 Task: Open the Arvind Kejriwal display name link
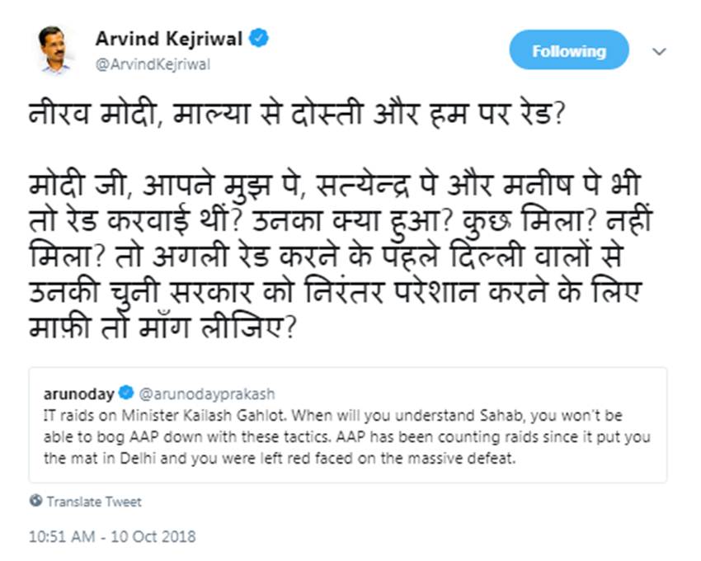pos(169,38)
